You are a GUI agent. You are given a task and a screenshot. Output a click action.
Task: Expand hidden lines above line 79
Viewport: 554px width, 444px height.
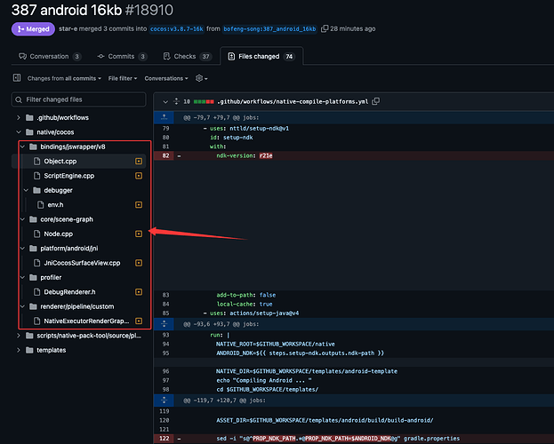tap(164, 117)
